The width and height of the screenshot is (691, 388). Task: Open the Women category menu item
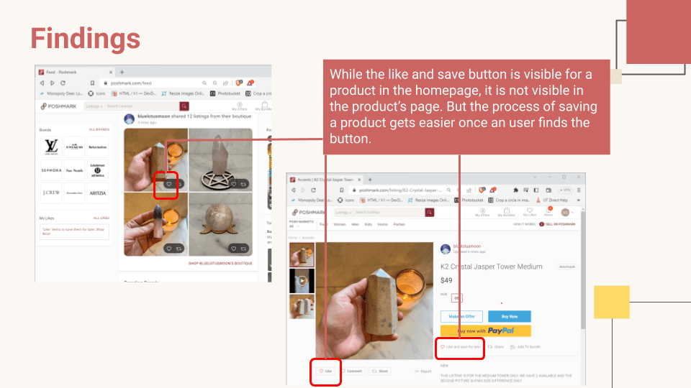[339, 224]
